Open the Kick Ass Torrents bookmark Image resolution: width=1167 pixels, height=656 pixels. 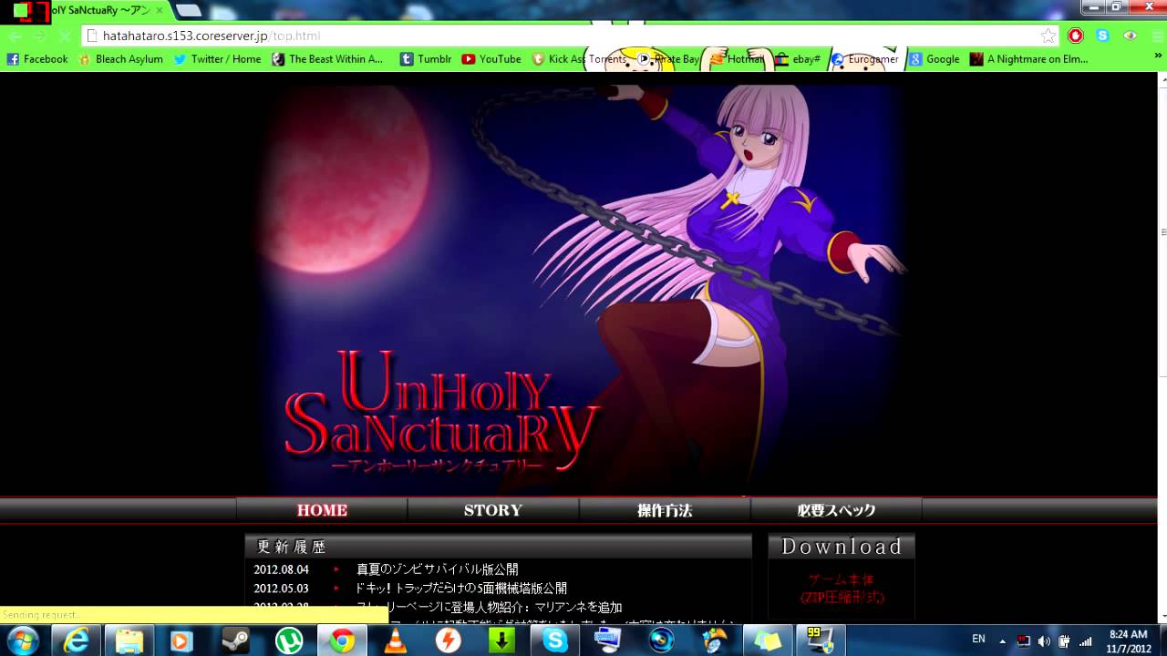[579, 59]
